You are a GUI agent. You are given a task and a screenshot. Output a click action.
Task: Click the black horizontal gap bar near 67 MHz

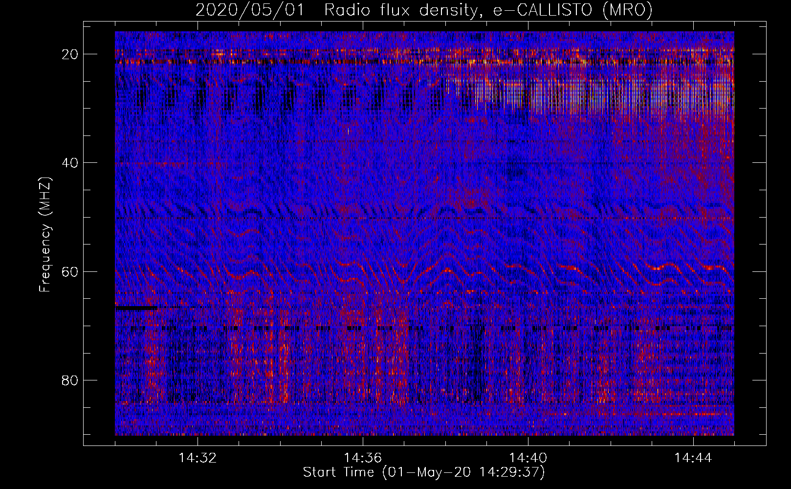click(136, 308)
